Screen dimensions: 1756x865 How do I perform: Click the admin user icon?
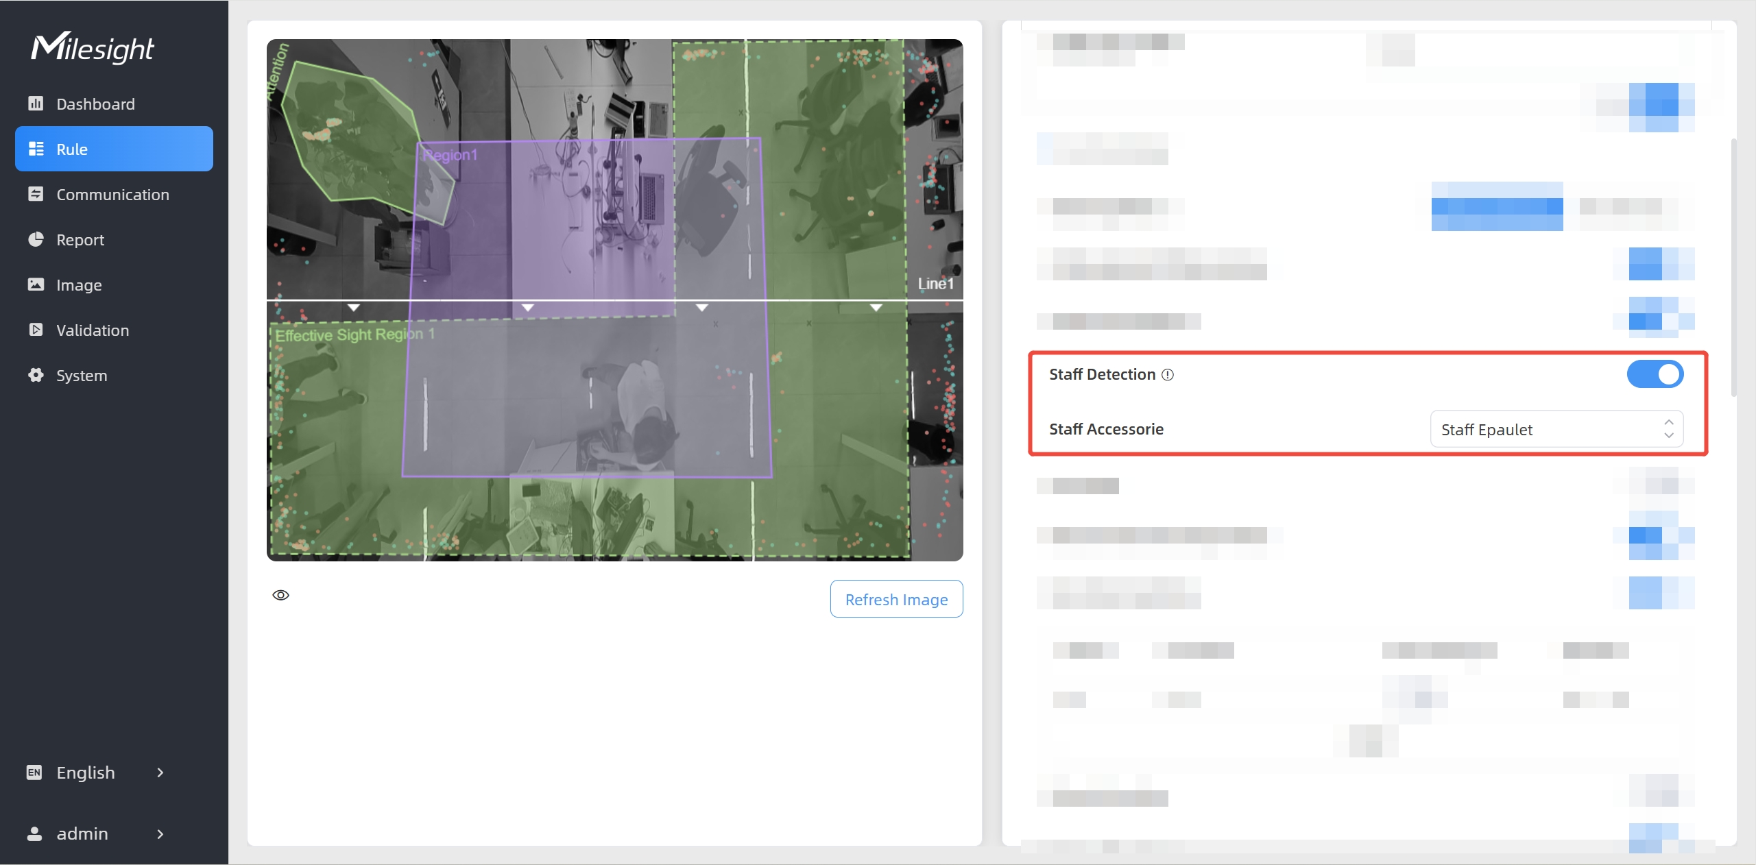tap(34, 833)
